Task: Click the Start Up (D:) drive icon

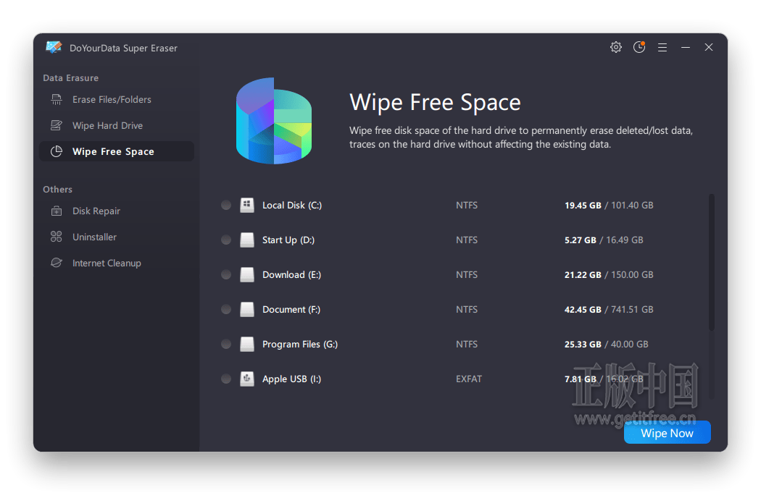Action: pyautogui.click(x=247, y=240)
